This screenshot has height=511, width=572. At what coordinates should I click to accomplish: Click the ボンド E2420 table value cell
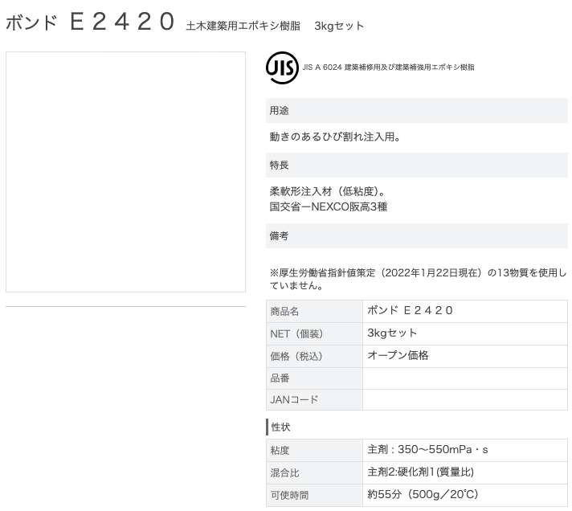[465, 312]
